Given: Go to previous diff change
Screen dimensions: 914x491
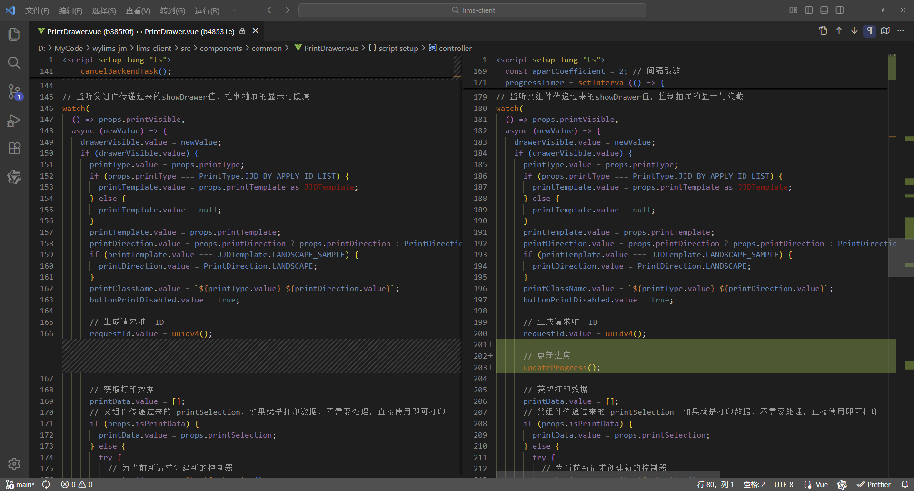Looking at the screenshot, I should click(x=838, y=30).
